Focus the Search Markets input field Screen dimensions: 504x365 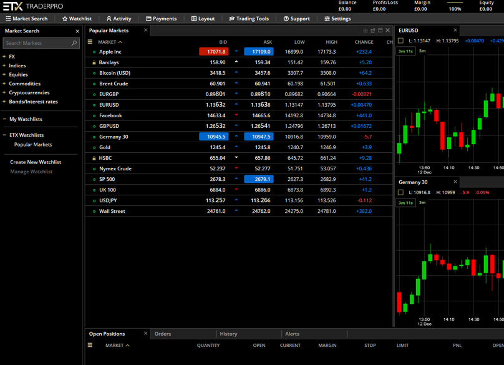point(41,43)
